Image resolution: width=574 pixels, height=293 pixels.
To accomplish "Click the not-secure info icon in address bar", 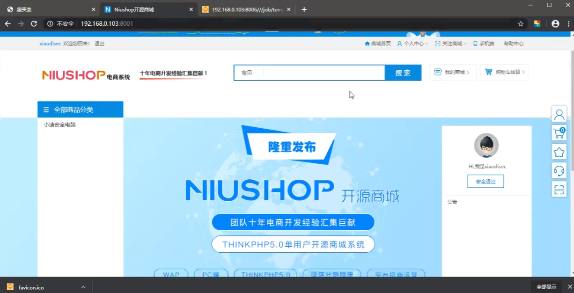I will coord(50,23).
